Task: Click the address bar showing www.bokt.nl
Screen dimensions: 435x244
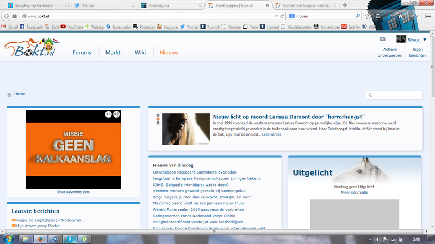Action: click(150, 16)
